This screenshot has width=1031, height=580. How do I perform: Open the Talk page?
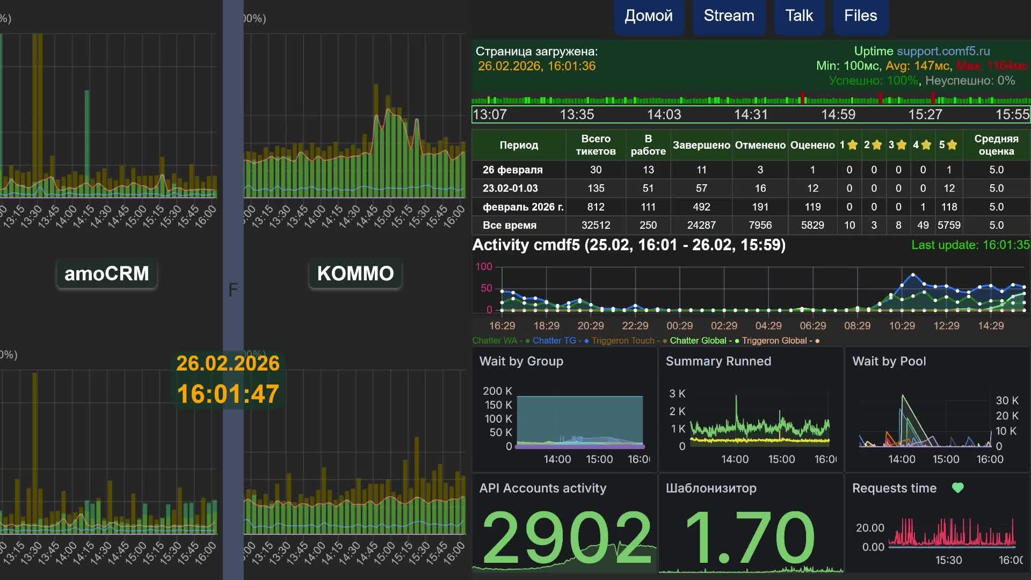tap(799, 16)
